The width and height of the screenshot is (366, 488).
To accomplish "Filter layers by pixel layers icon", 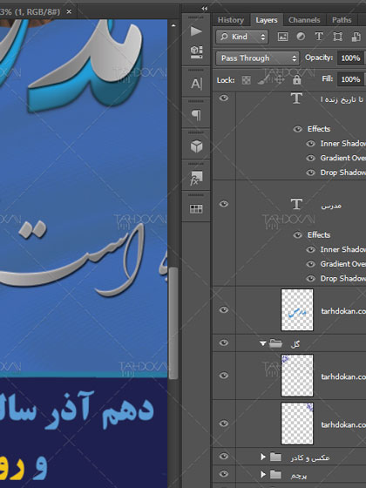I will (282, 37).
